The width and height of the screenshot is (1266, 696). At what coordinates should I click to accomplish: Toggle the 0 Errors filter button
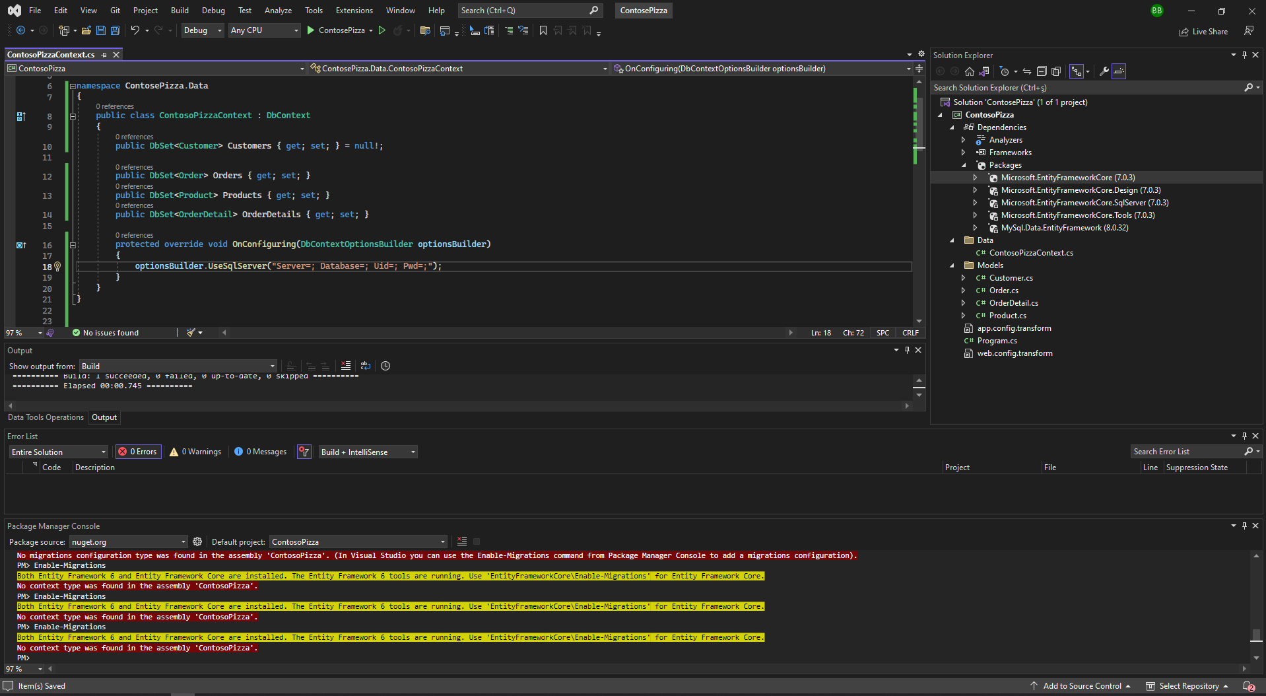click(139, 452)
